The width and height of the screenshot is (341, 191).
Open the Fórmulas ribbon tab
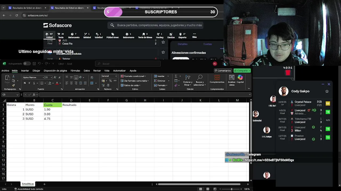coord(75,71)
